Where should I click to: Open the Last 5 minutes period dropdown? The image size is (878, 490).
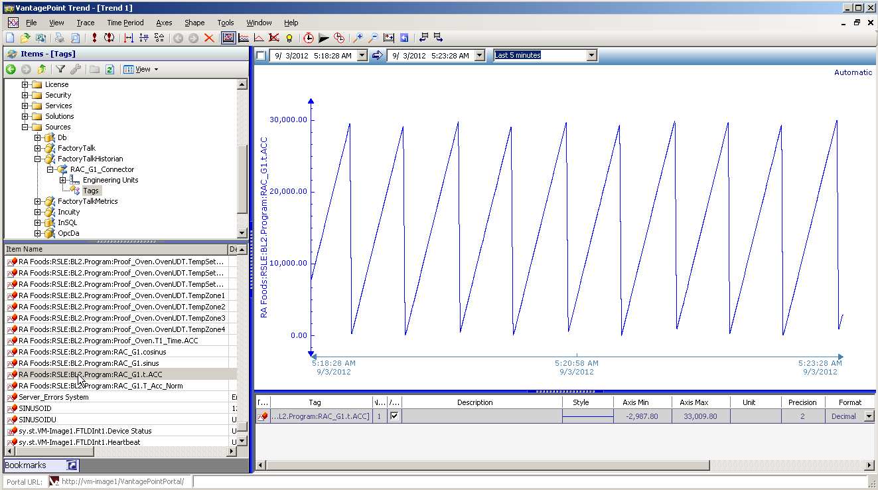(x=592, y=56)
